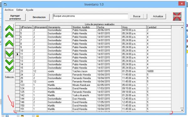Click the name 'Davi Heredia' in row 144
This screenshot has height=117, width=188.
click(x=79, y=99)
